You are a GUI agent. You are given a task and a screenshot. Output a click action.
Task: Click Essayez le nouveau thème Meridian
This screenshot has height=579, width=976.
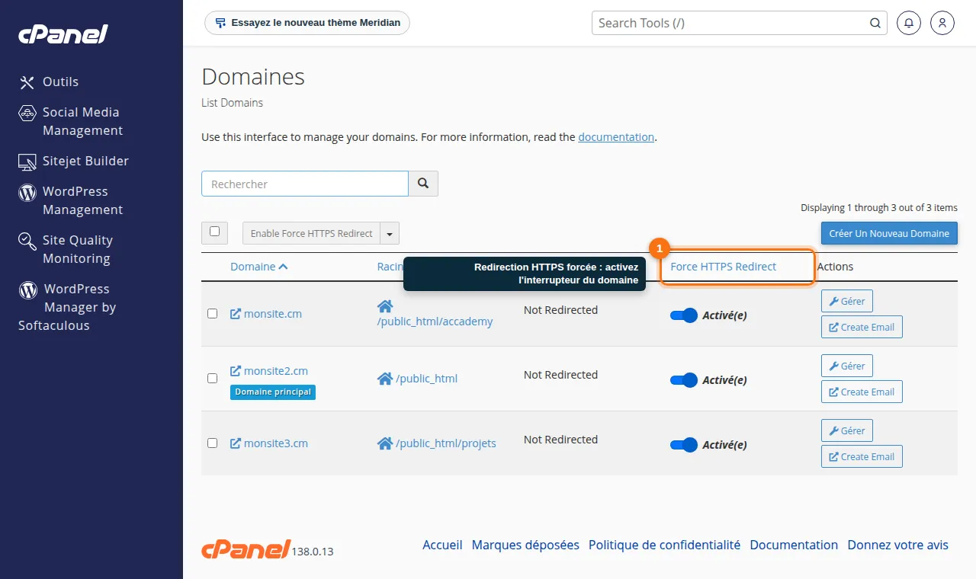pyautogui.click(x=307, y=23)
